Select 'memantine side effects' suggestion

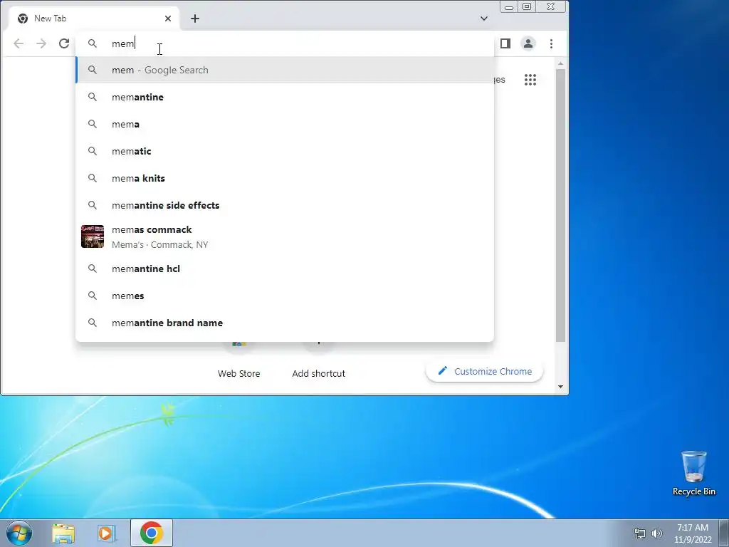click(x=285, y=205)
